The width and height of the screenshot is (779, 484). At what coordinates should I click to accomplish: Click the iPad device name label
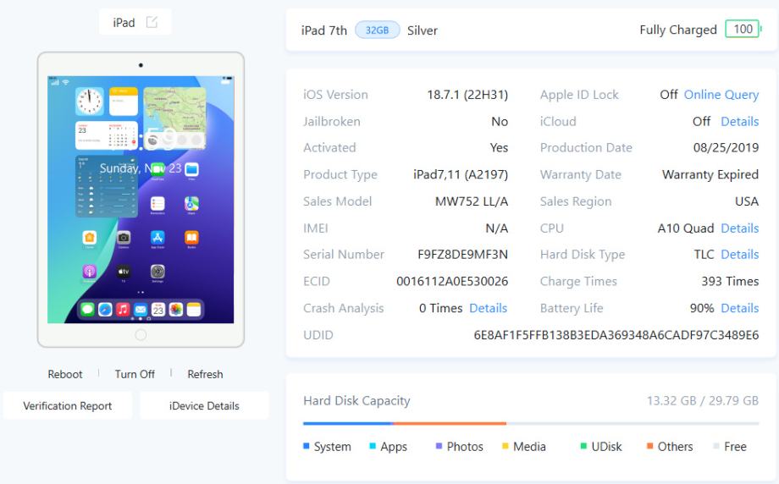(124, 22)
